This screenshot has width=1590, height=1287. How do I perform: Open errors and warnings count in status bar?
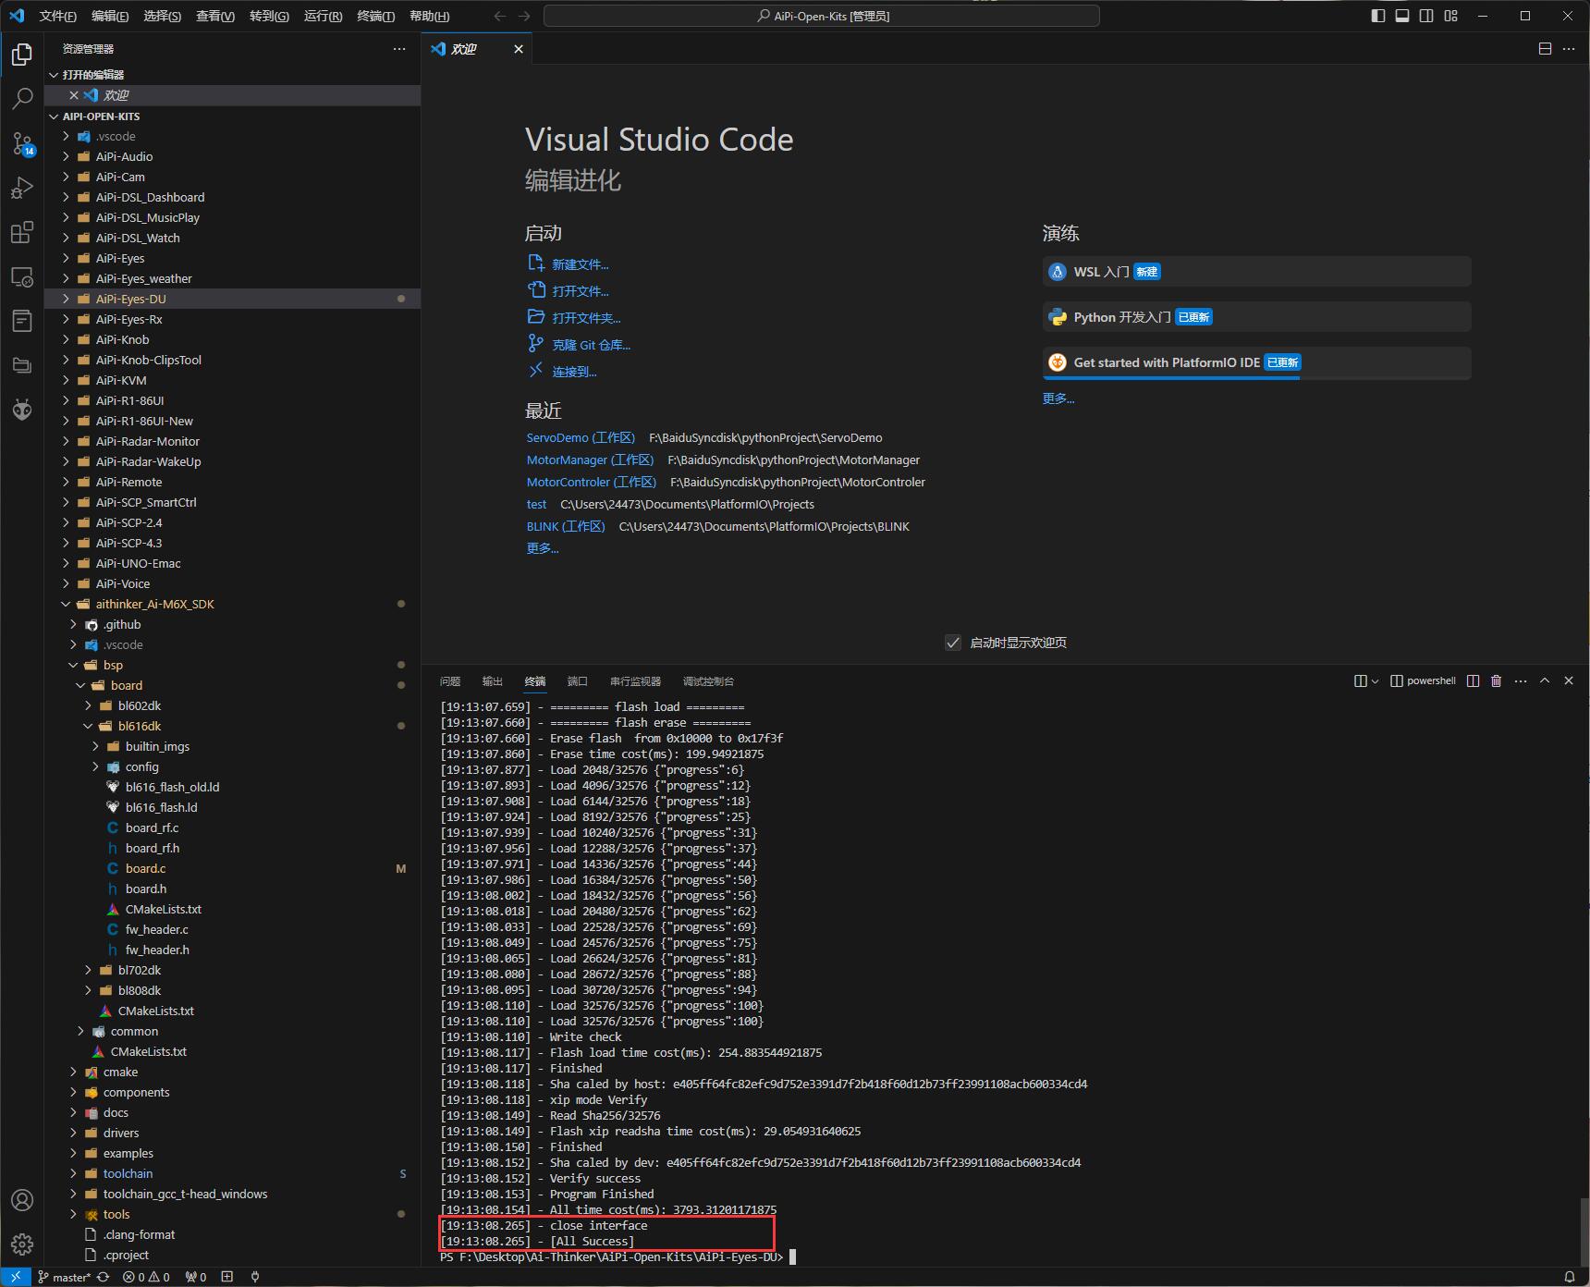146,1277
